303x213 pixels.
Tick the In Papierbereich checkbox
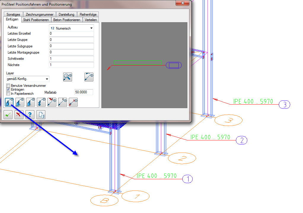[x=8, y=93]
